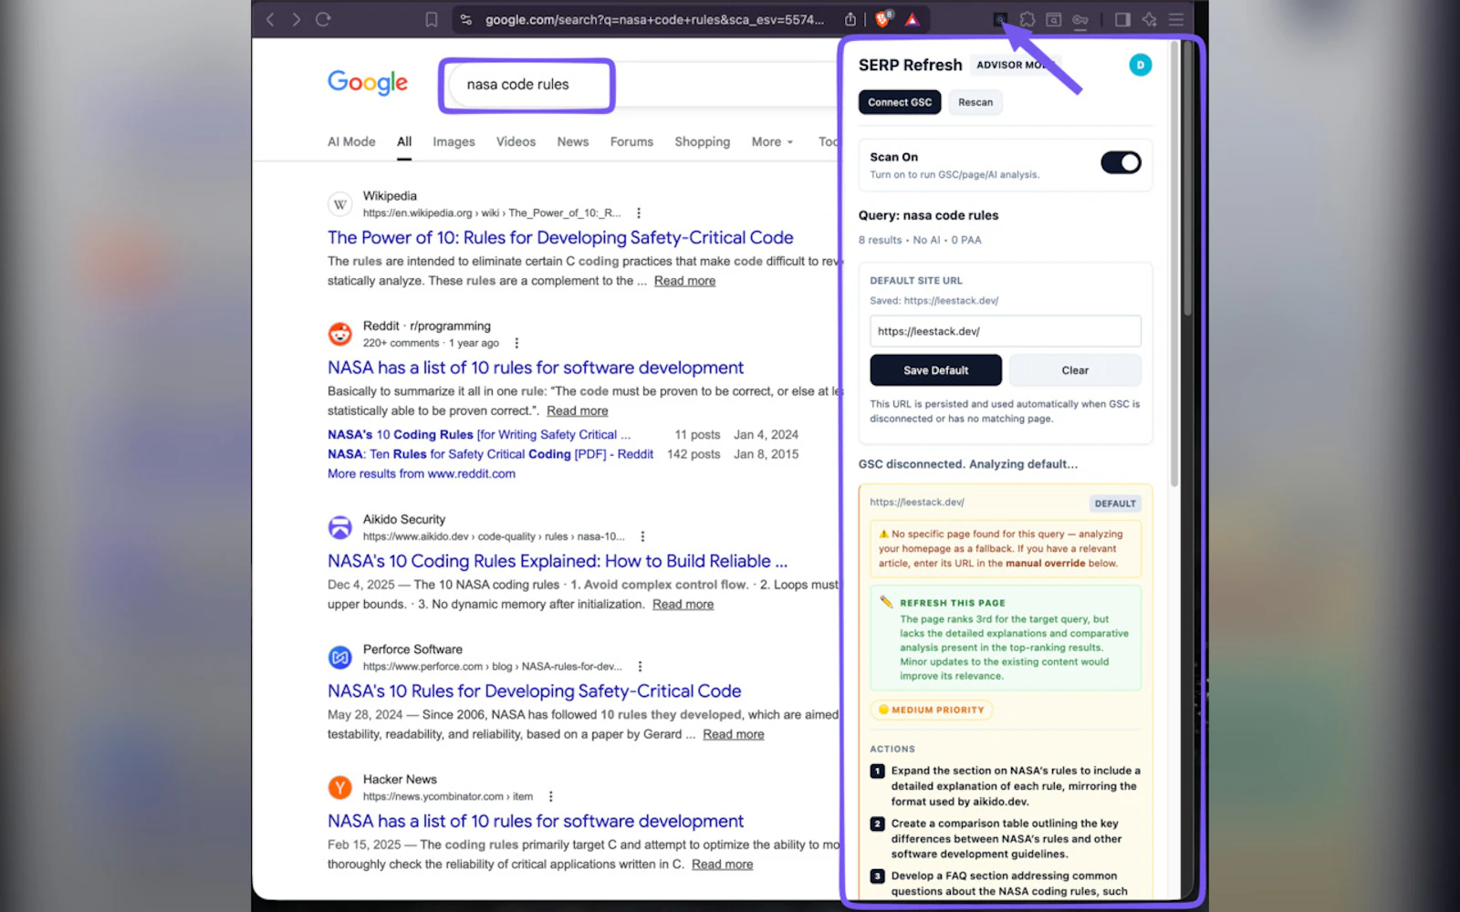
Task: Click the Hacker News favicon
Action: [x=340, y=787]
